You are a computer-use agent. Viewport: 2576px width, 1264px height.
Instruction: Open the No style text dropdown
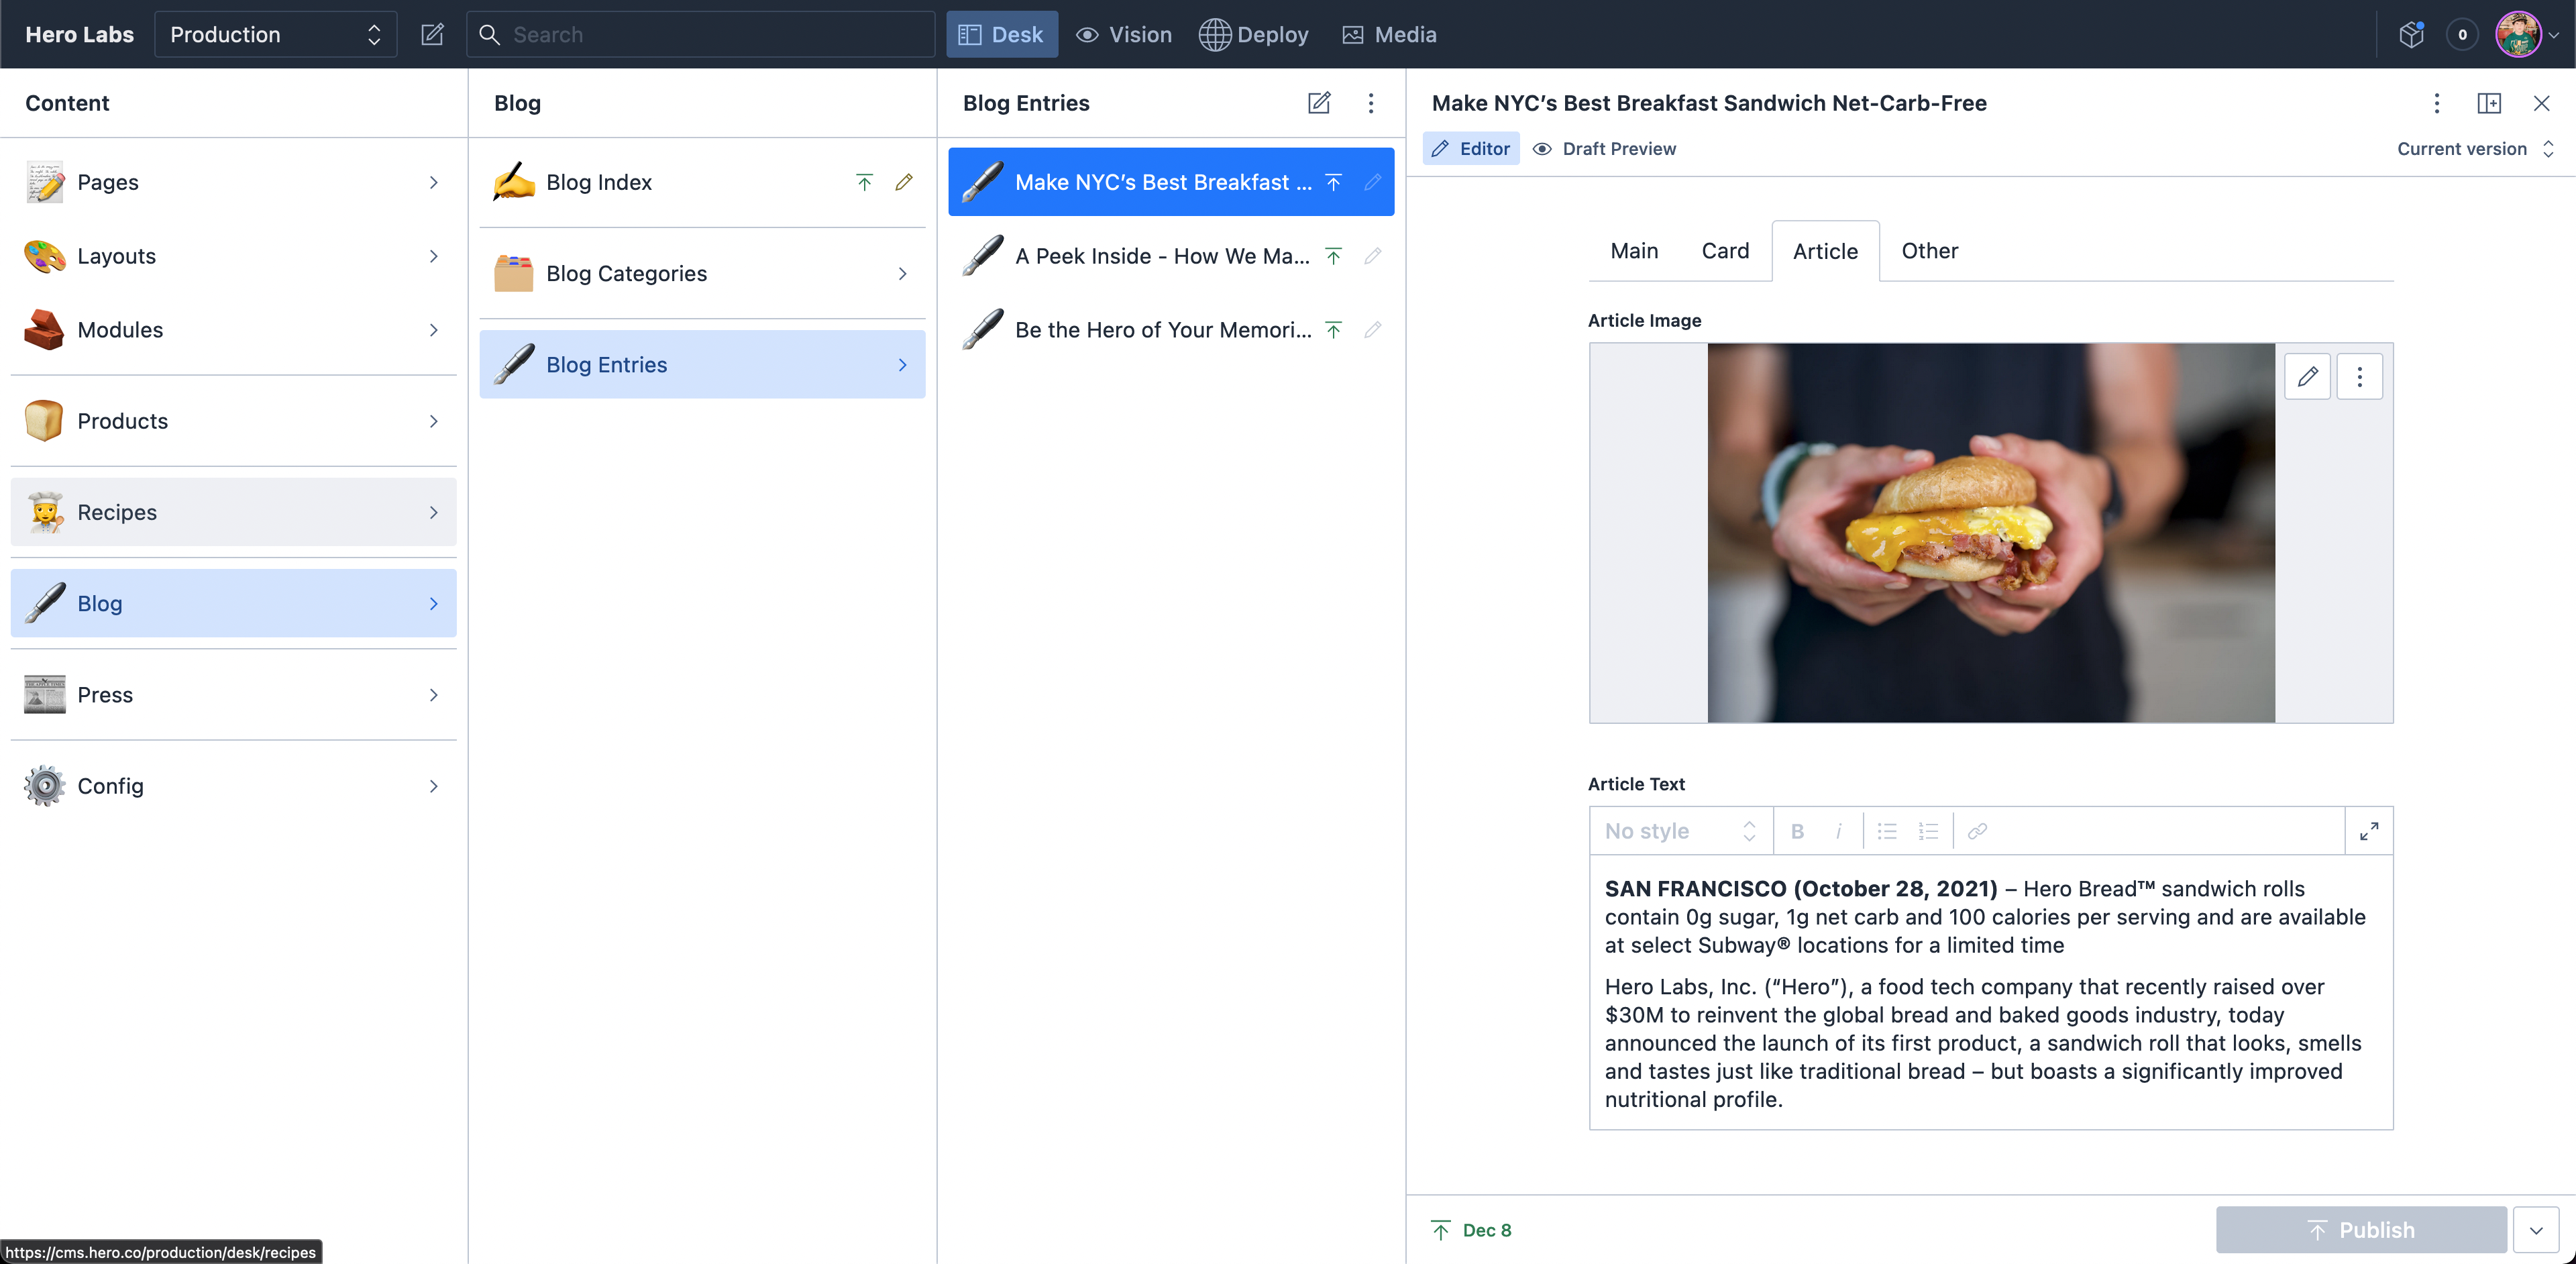[1680, 831]
